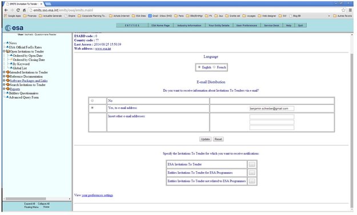Bookmark the page with the star icon
The height and width of the screenshot is (215, 357).
tap(343, 10)
